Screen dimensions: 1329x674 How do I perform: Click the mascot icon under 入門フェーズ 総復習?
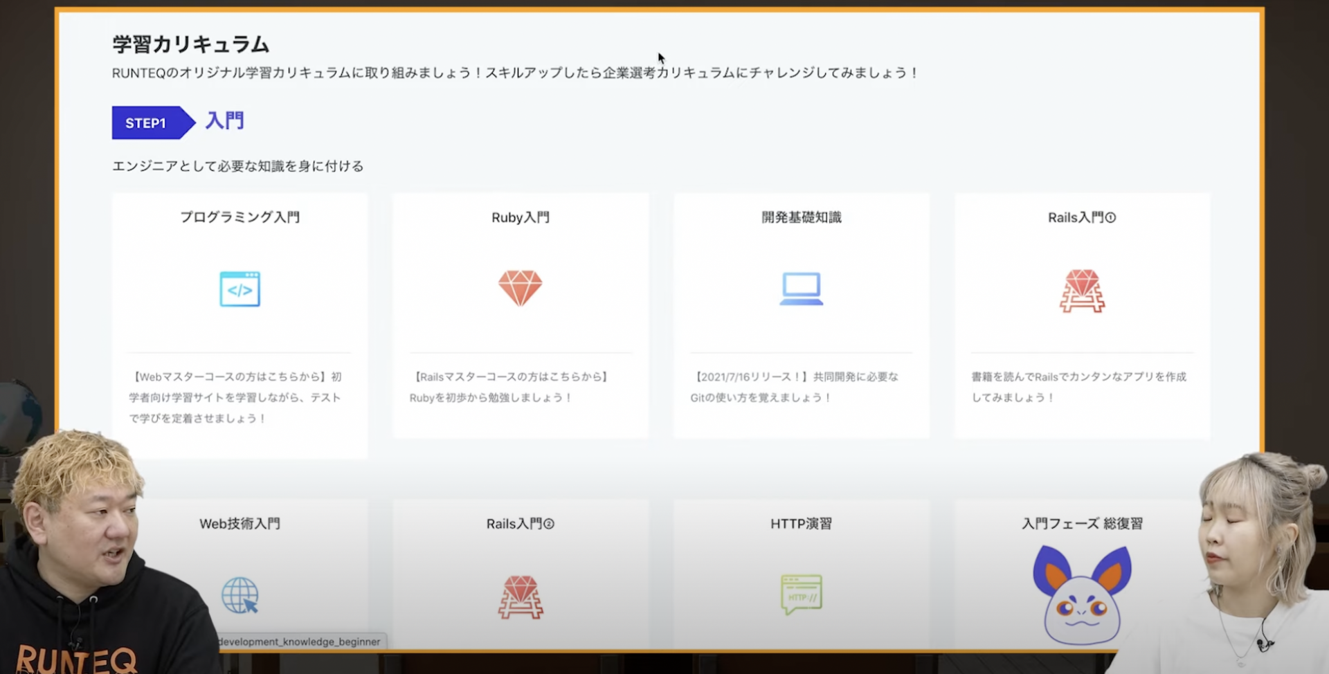pos(1082,595)
